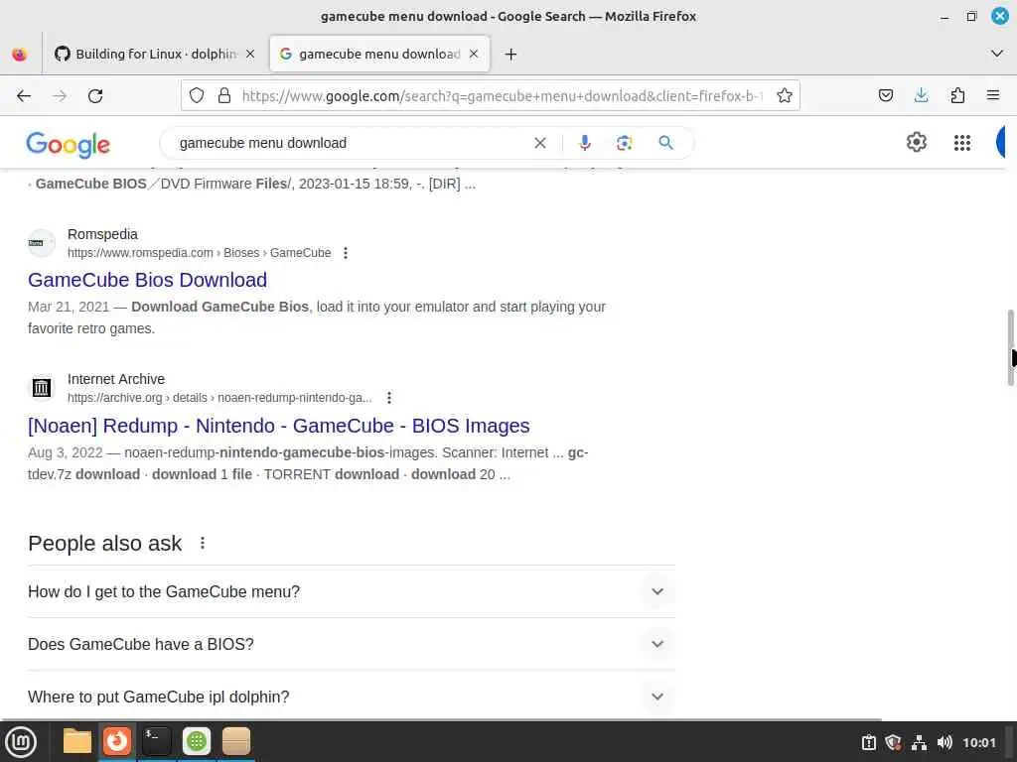This screenshot has height=762, width=1017.
Task: Open more options for Romspedia result
Action: 346,253
